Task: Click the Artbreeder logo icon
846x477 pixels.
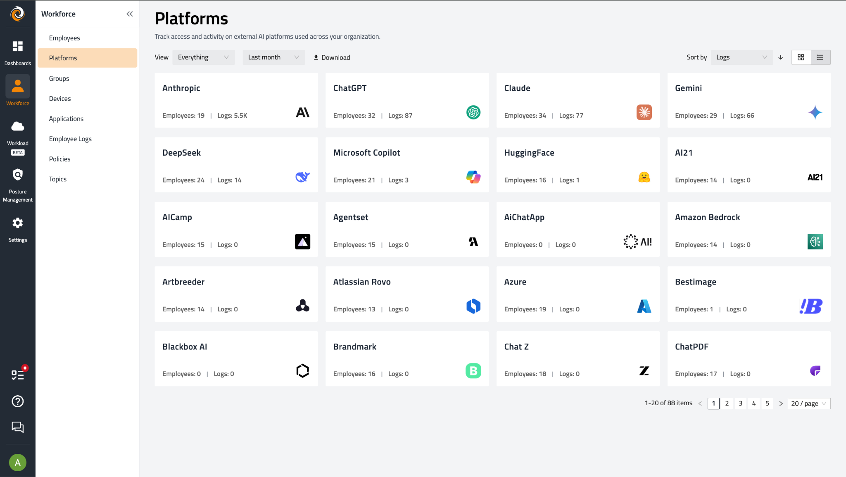Action: point(303,306)
